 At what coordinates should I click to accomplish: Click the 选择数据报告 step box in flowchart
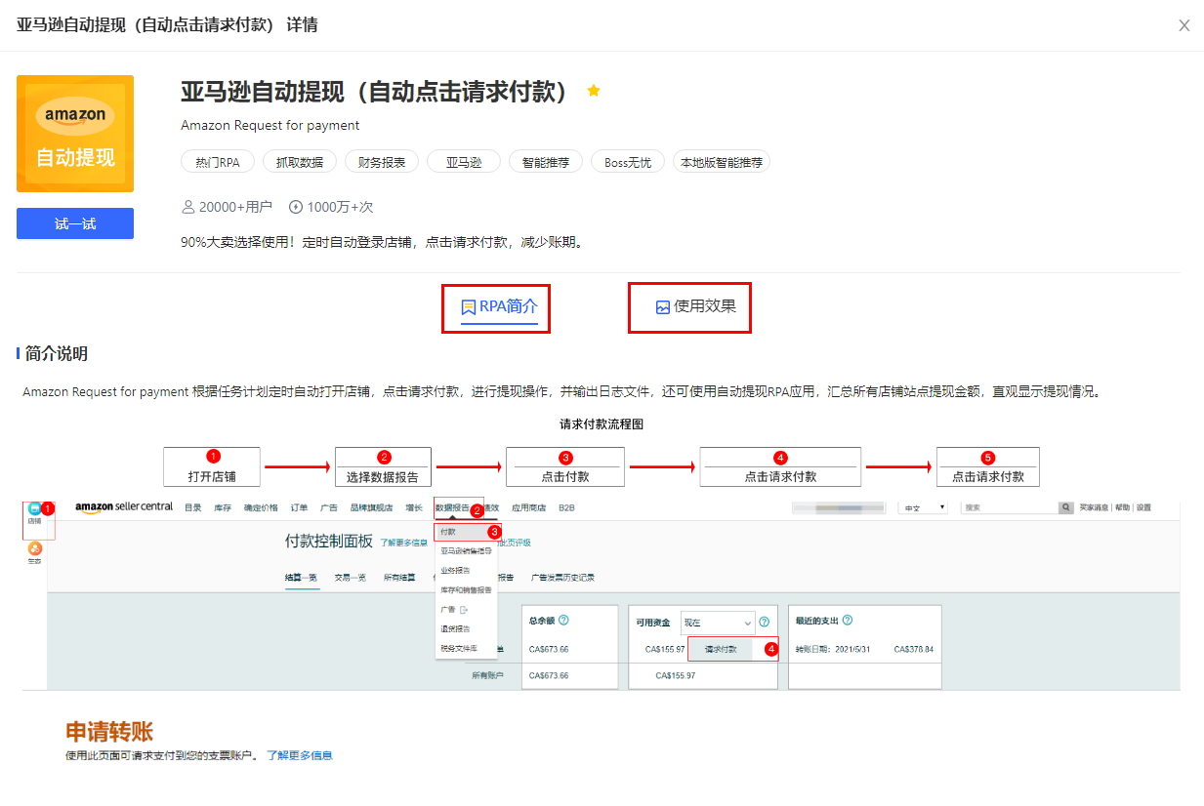coord(384,466)
